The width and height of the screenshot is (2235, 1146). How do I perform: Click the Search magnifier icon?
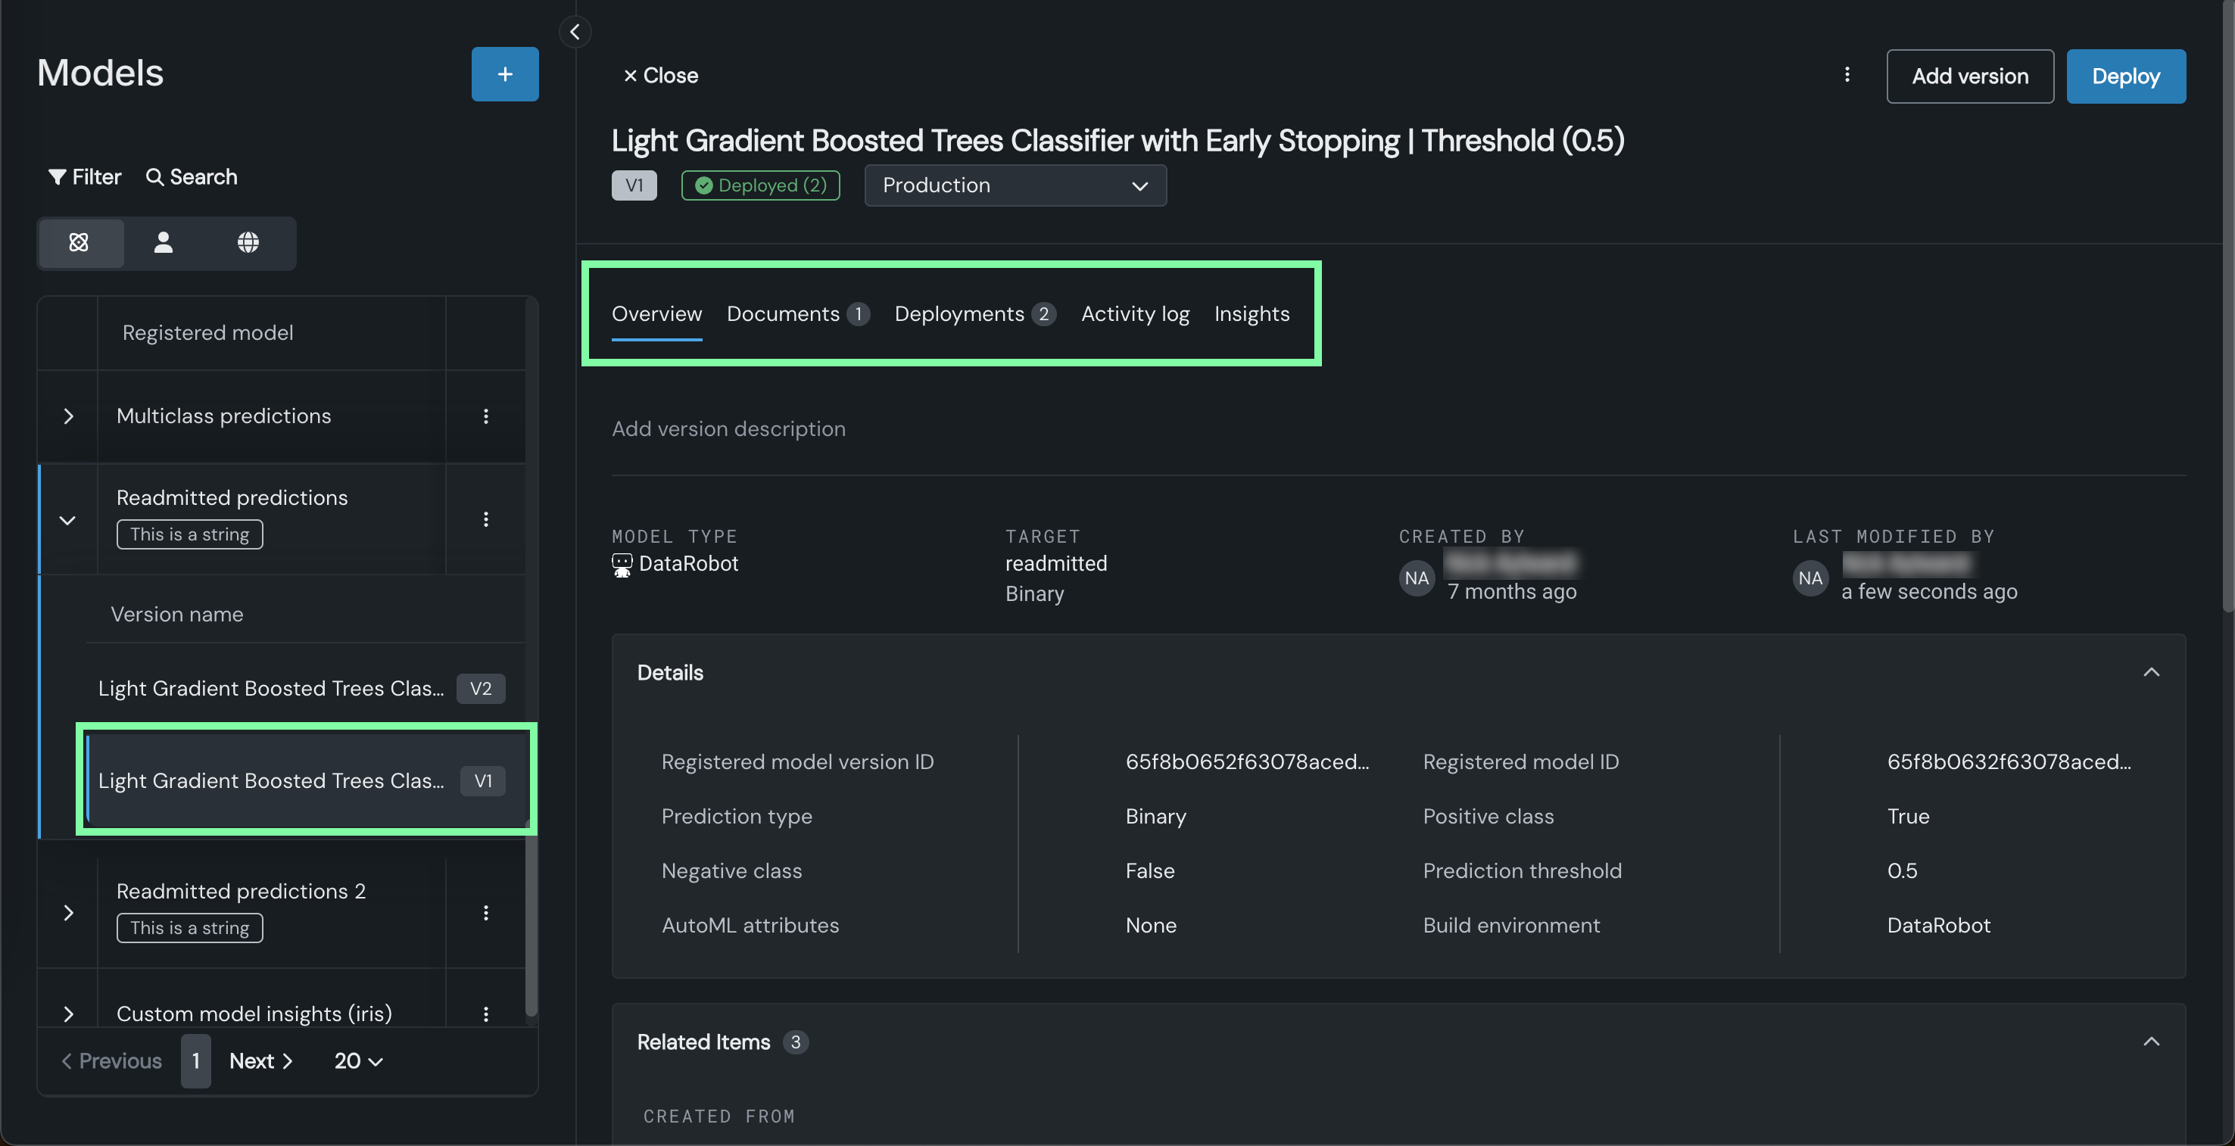[x=154, y=177]
